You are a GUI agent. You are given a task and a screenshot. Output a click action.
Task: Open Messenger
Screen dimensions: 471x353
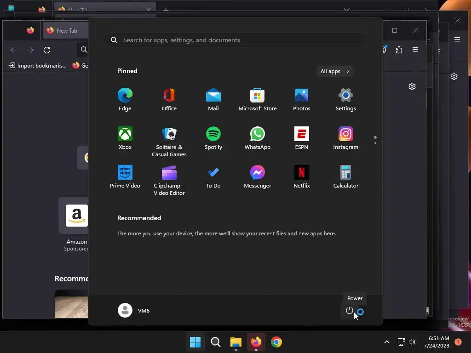coord(258,177)
